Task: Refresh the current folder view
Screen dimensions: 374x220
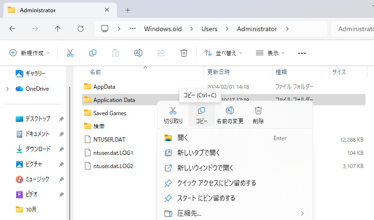Action: pos(81,29)
